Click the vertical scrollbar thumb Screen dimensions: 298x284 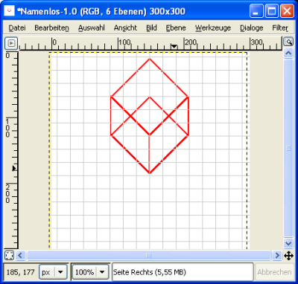coord(288,148)
